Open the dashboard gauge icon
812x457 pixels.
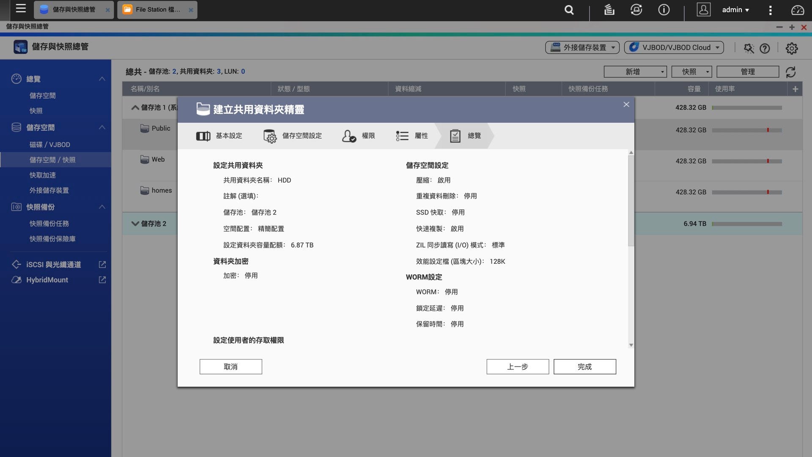(x=797, y=10)
